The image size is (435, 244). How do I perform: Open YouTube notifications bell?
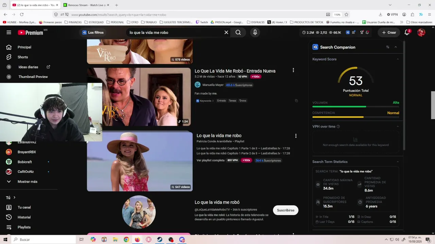coord(407,33)
